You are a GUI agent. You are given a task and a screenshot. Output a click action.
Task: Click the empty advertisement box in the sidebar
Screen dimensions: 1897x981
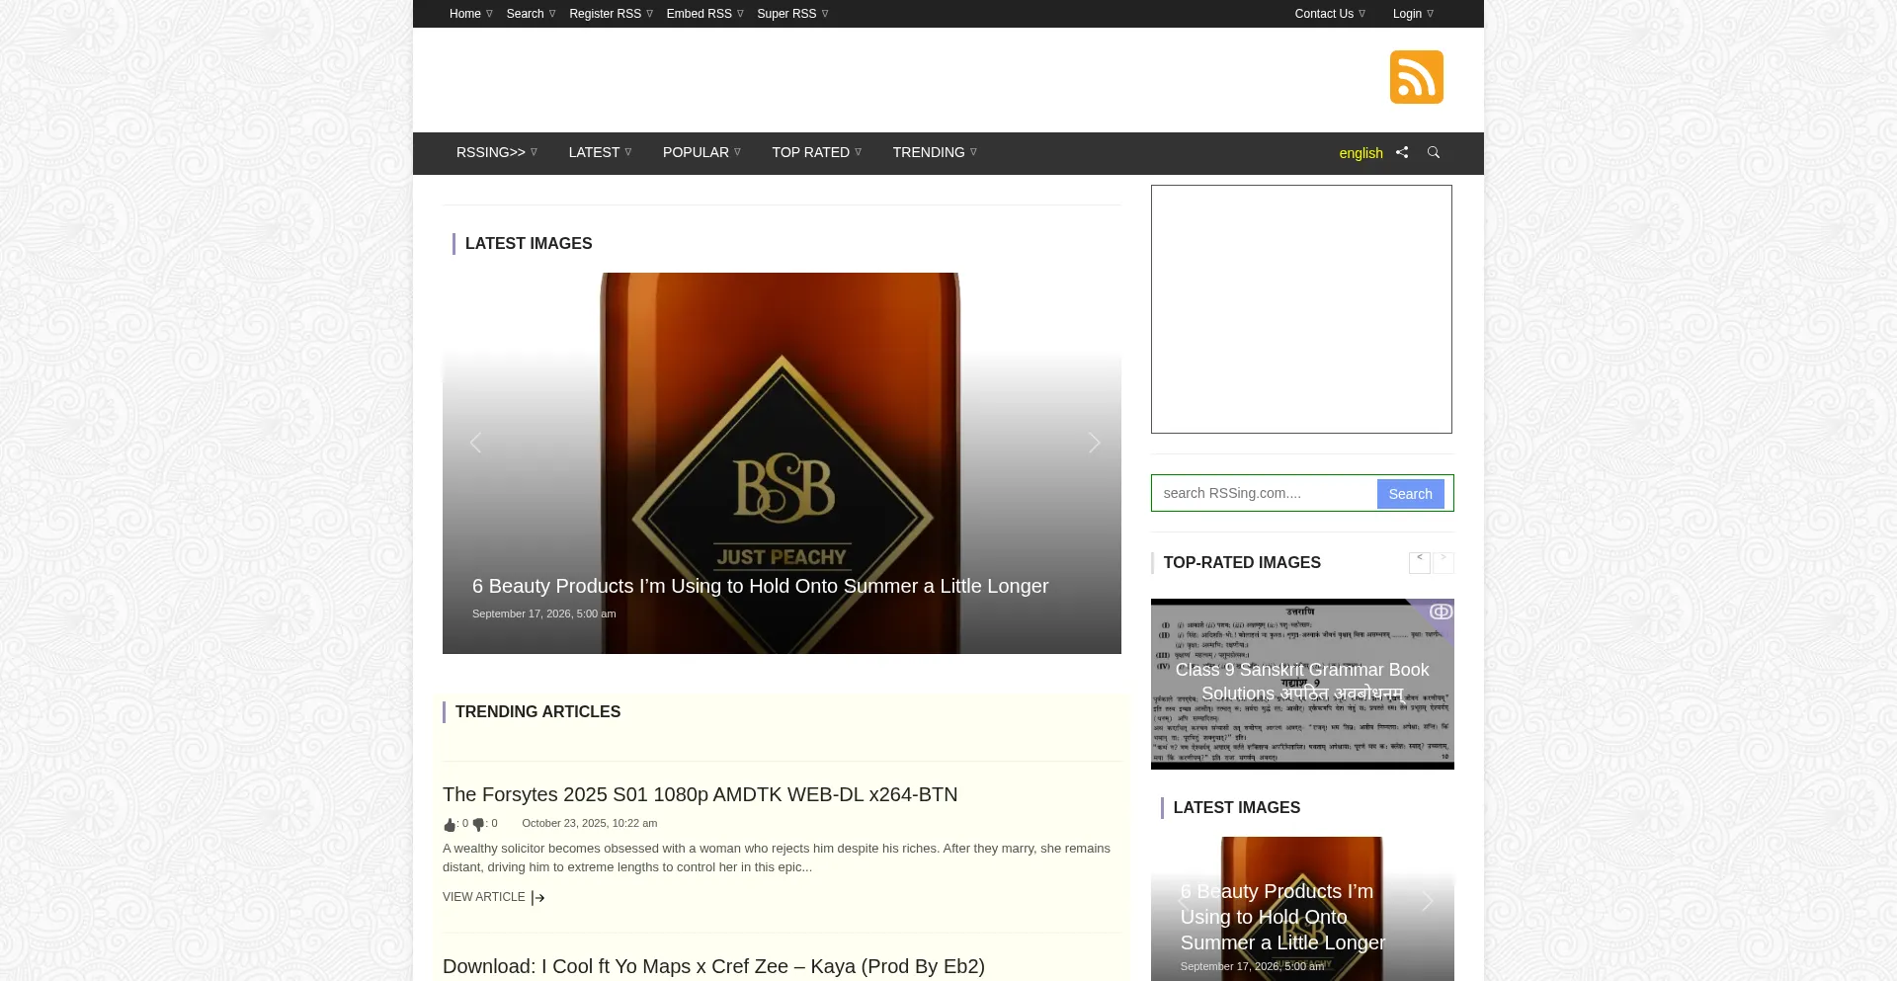coord(1301,309)
